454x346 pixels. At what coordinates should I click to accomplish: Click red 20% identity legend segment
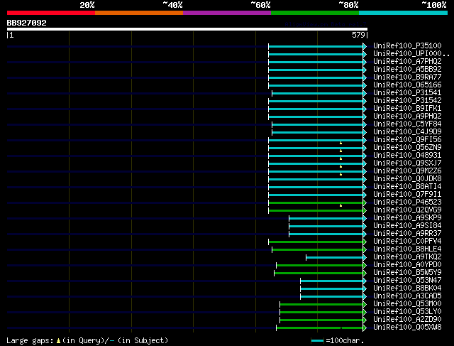[x=51, y=13]
